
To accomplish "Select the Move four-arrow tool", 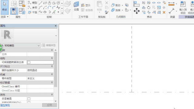I will 137,11.
